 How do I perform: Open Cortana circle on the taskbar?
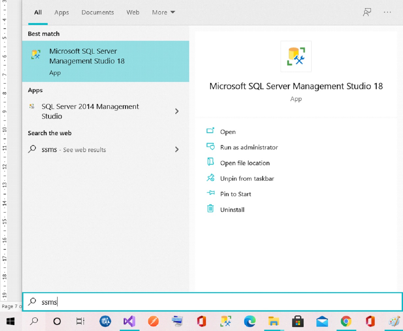click(x=57, y=321)
